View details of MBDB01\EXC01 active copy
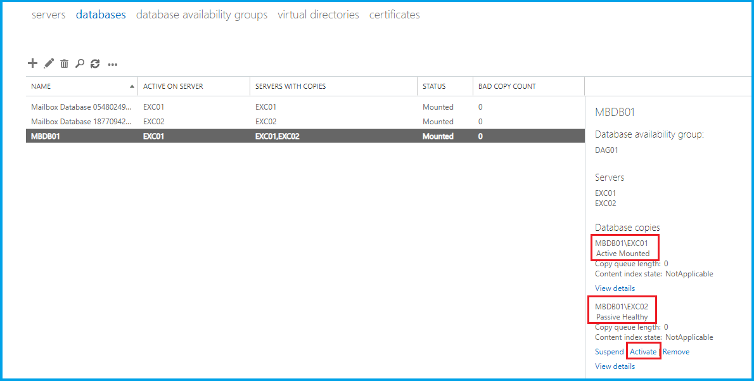Image resolution: width=754 pixels, height=381 pixels. [615, 288]
